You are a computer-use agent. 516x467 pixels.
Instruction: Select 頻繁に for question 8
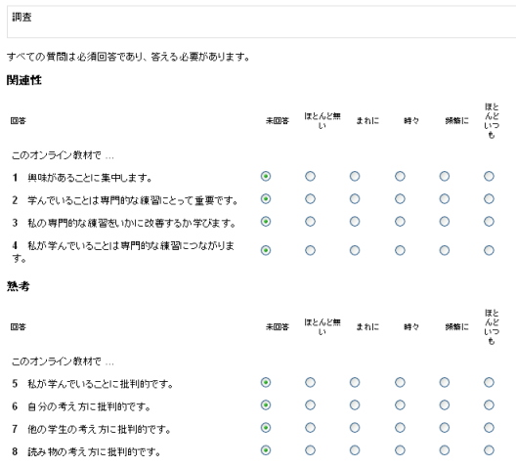coord(445,450)
